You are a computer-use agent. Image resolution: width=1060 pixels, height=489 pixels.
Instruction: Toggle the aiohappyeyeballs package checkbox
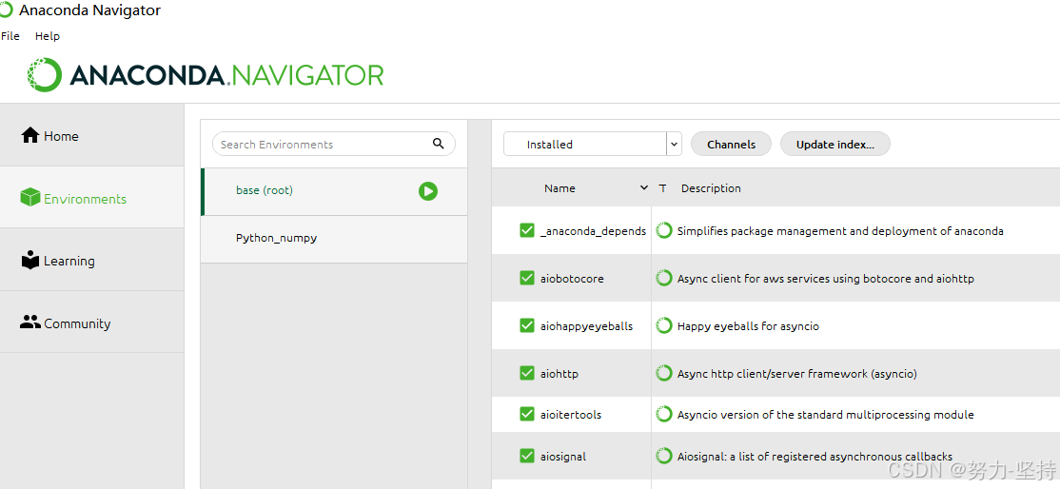point(527,325)
